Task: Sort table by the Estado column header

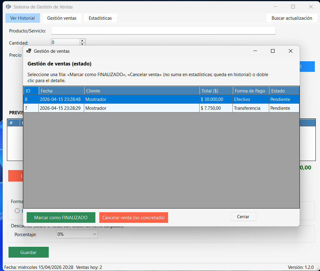Action: click(284, 91)
